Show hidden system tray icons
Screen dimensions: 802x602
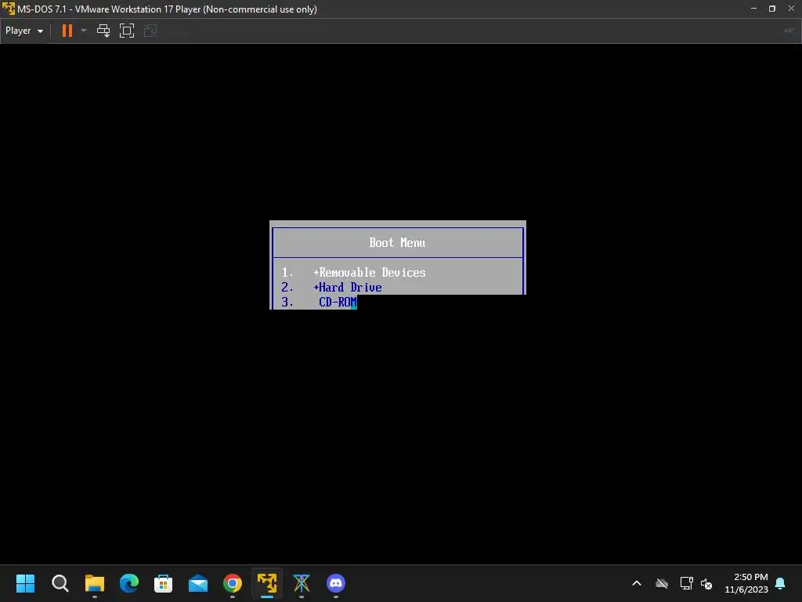637,583
